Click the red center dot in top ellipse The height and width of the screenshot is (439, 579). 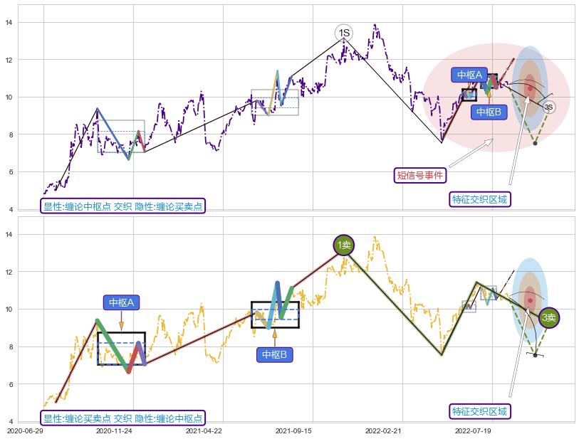[x=530, y=88]
